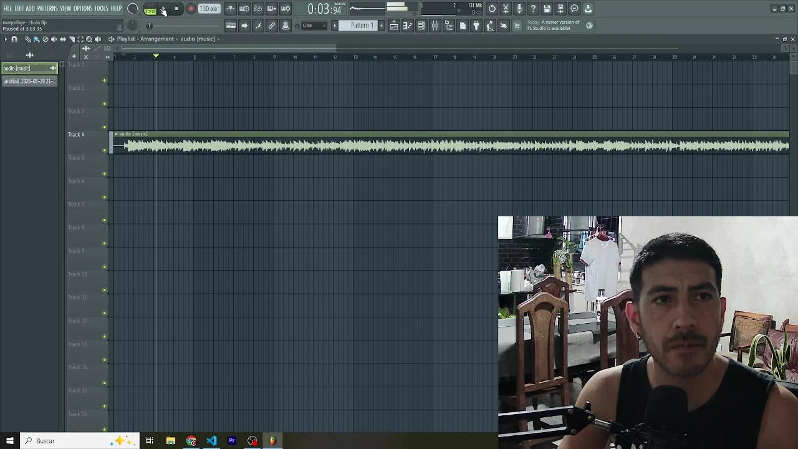This screenshot has width=798, height=449.
Task: Open tempo tapper icon
Action: click(490, 26)
